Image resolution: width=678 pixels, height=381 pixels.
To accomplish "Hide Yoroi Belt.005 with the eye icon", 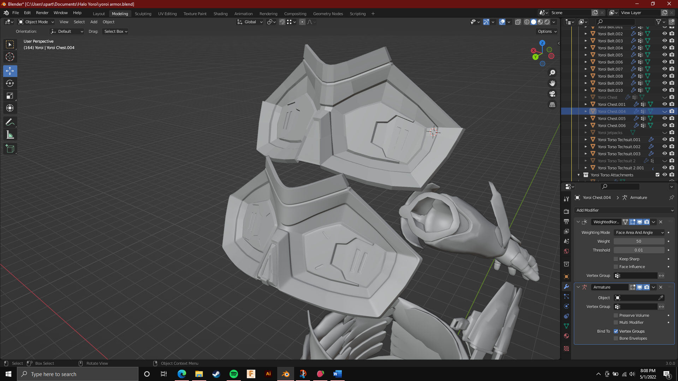I will click(665, 55).
